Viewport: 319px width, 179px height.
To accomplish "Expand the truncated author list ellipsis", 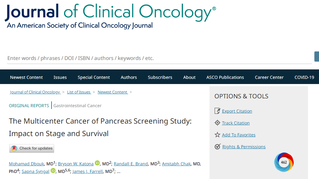I will [118, 171].
